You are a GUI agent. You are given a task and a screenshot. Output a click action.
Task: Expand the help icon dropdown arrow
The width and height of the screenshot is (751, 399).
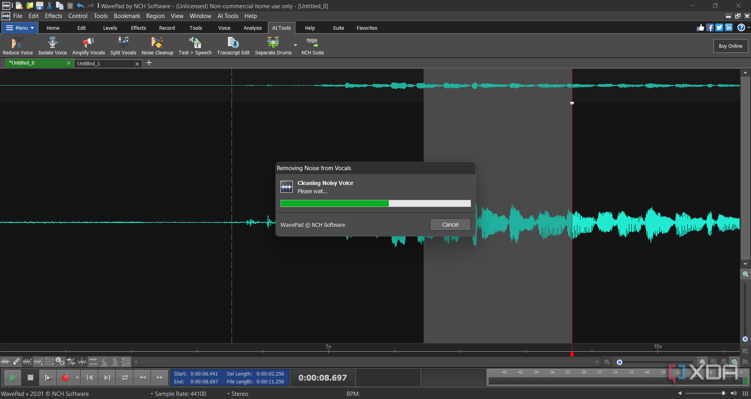tap(749, 28)
